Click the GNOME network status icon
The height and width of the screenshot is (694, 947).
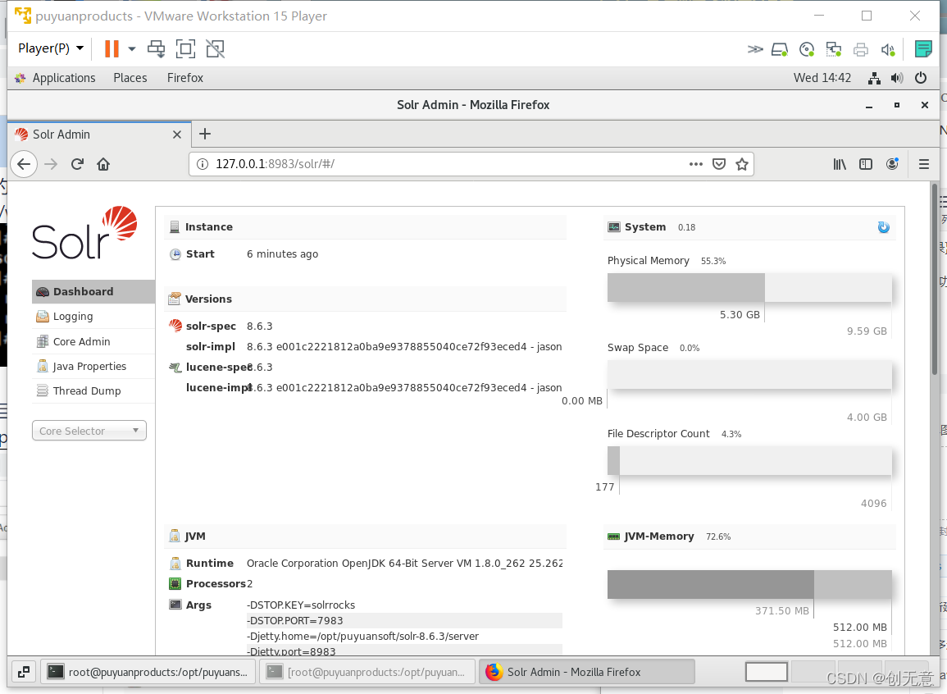(x=873, y=78)
